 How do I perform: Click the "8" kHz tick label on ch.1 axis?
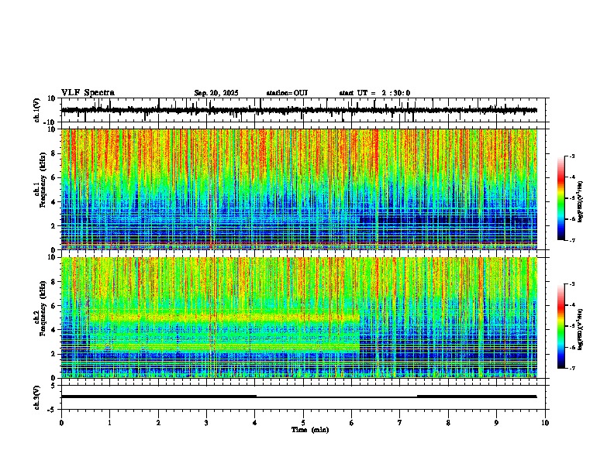[x=53, y=153]
